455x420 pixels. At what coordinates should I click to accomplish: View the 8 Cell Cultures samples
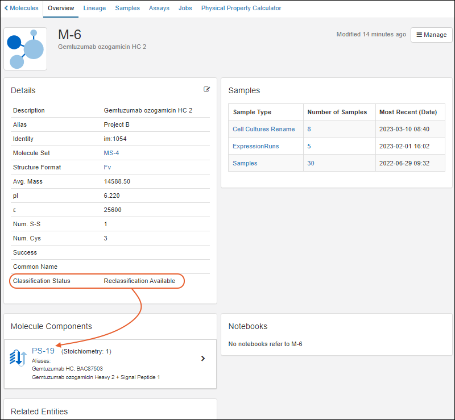pos(309,129)
